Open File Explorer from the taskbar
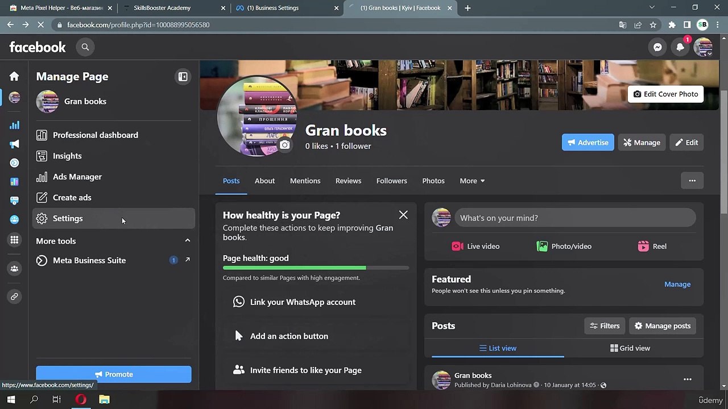Image resolution: width=728 pixels, height=409 pixels. (104, 400)
